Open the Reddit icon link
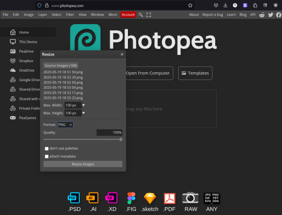 (x=262, y=15)
